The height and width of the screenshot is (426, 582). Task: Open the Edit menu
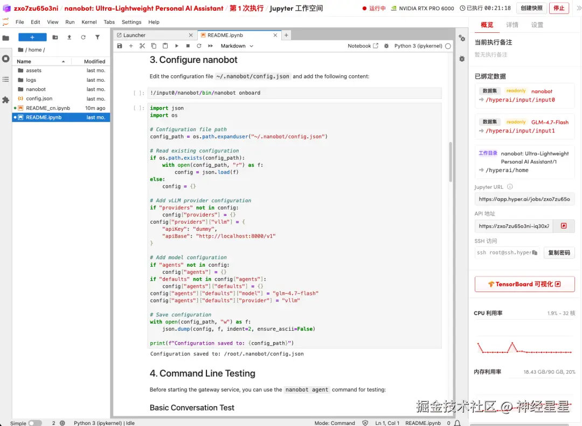[x=35, y=22]
